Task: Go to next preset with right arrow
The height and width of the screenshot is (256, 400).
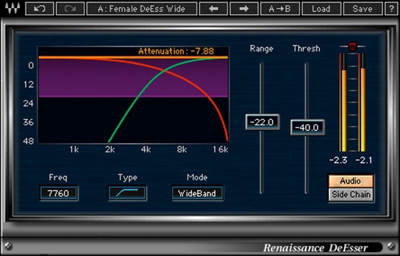Action: click(x=244, y=9)
